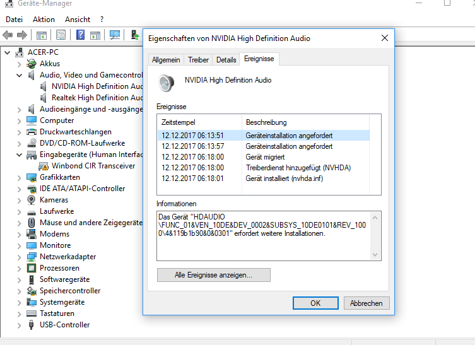Click the large speaker icon in properties dialog
The width and height of the screenshot is (475, 345).
coord(166,83)
